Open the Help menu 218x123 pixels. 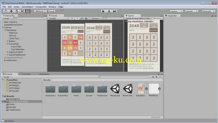(x=60, y=7)
